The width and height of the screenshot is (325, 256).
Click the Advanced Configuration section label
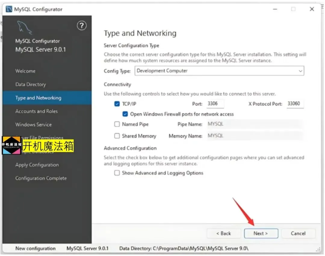130,148
